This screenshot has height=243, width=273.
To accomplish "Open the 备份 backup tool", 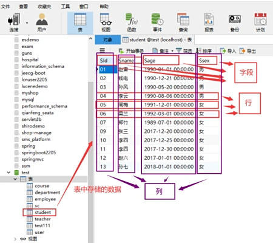I will [235, 22].
